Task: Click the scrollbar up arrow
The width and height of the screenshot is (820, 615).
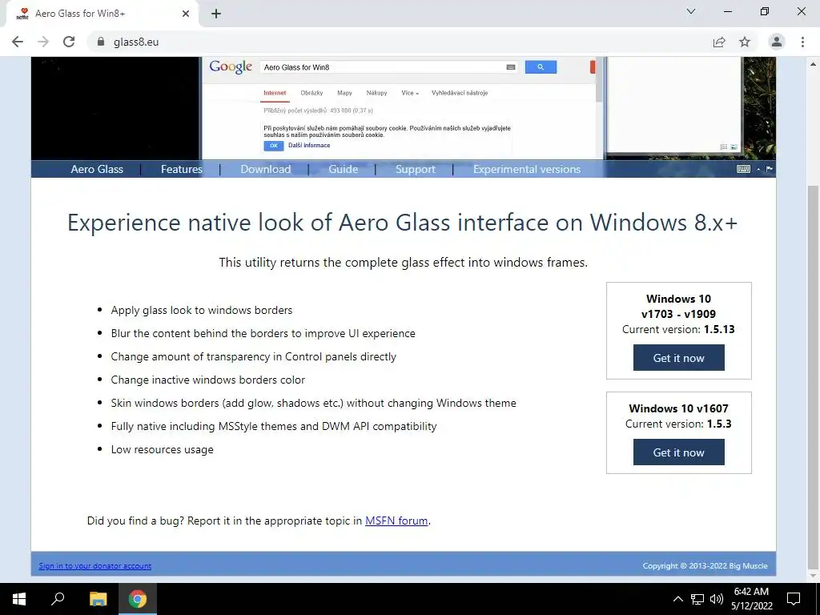Action: coord(813,64)
